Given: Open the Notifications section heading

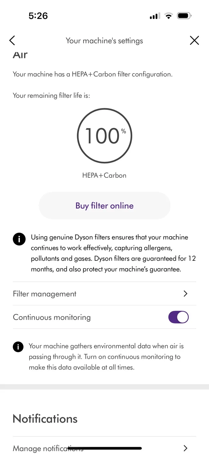Looking at the screenshot, I should point(45,418).
